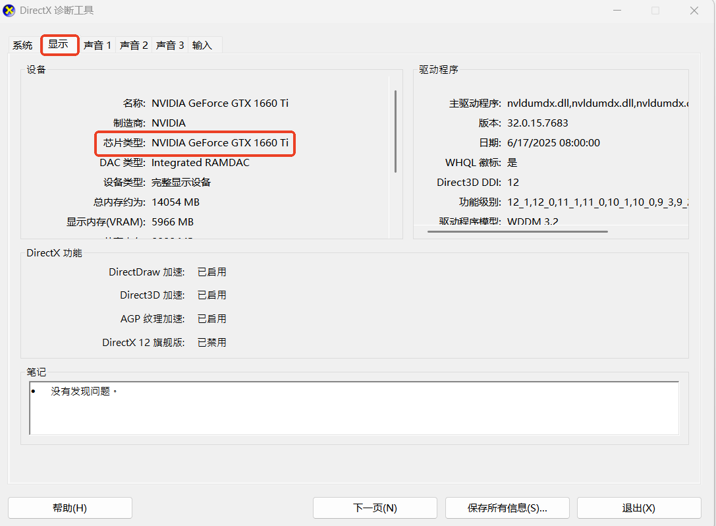
Task: Select the 声音 3 tab
Action: tap(170, 45)
